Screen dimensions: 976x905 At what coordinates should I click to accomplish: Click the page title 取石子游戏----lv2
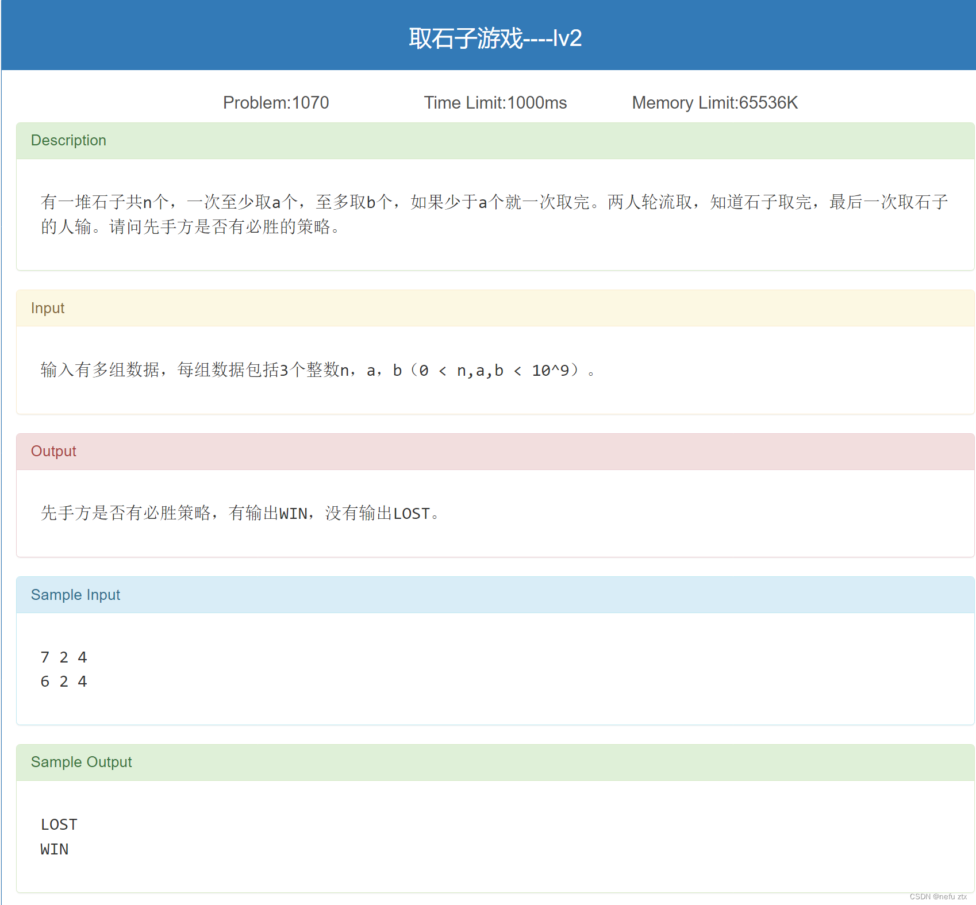(x=494, y=38)
